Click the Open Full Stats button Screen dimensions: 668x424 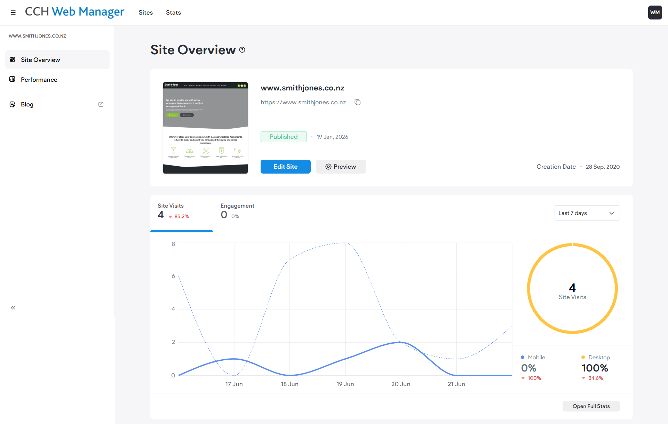point(591,406)
